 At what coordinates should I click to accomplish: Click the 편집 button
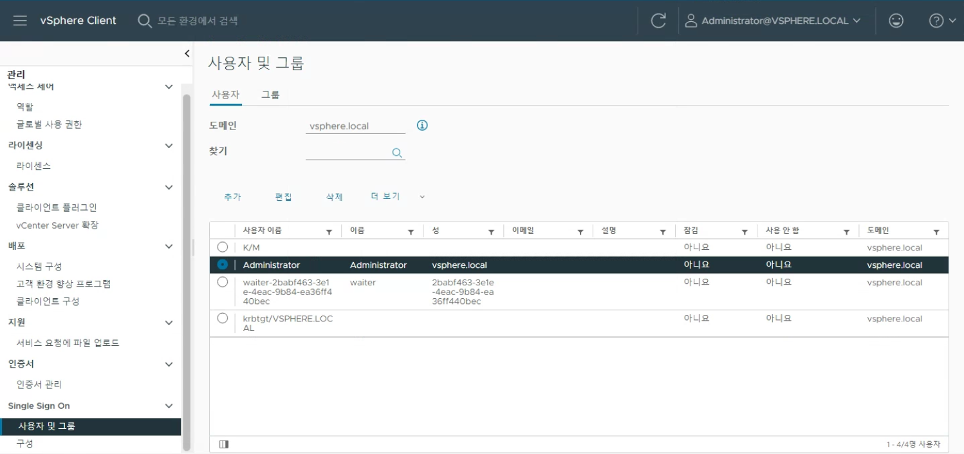pos(283,197)
